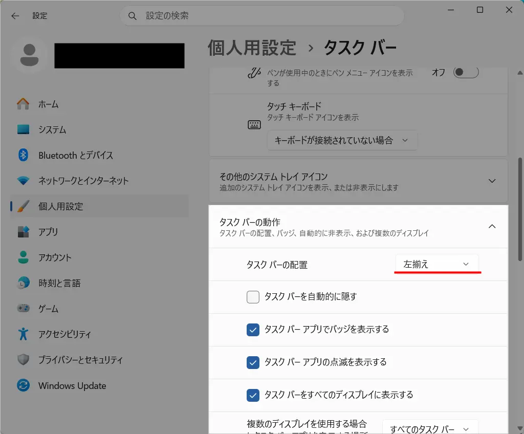The height and width of the screenshot is (434, 524).
Task: Click the Windows Update sync icon
Action: pos(23,385)
